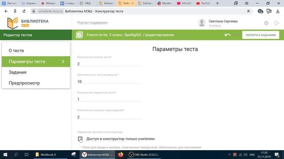Open Task View on the taskbar
Viewport: 284px width, 159px height.
[27, 155]
